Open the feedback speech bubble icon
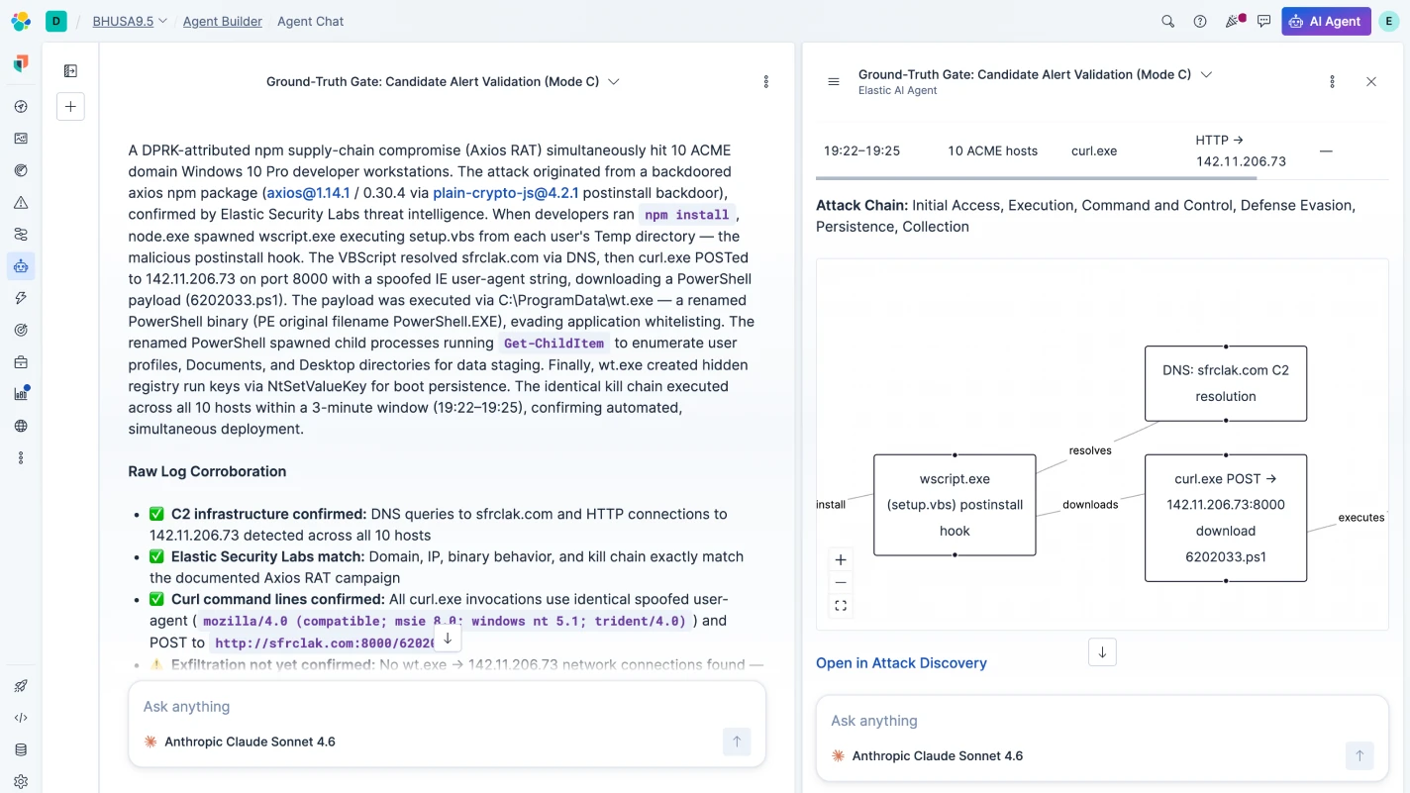Viewport: 1410px width, 793px height. pyautogui.click(x=1263, y=21)
